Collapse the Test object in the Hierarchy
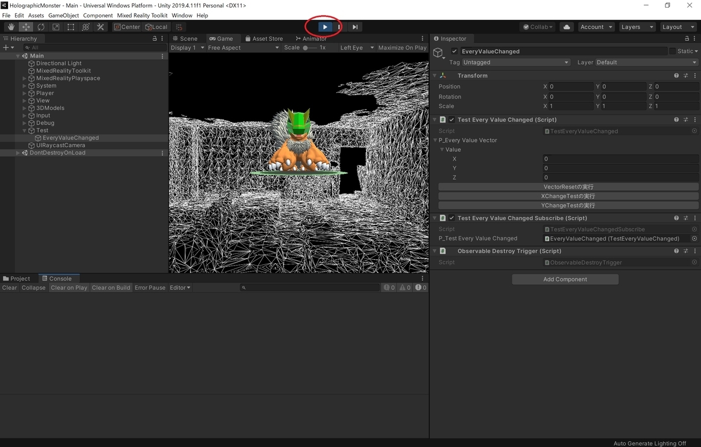701x447 pixels. pos(25,131)
